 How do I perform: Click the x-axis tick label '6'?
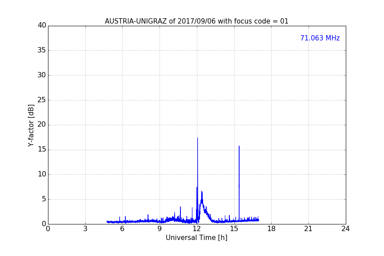[122, 229]
